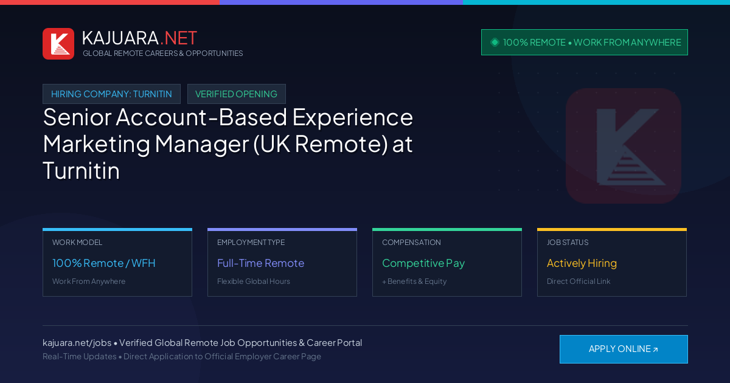Click the arrow icon on APPLY ONLINE
Screen dimensions: 730x383
coord(655,350)
